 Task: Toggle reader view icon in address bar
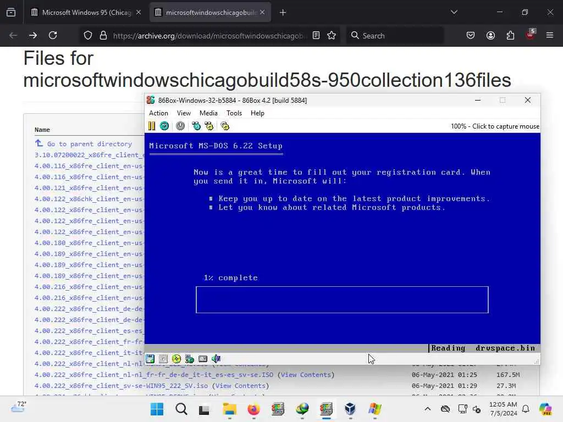pos(316,35)
